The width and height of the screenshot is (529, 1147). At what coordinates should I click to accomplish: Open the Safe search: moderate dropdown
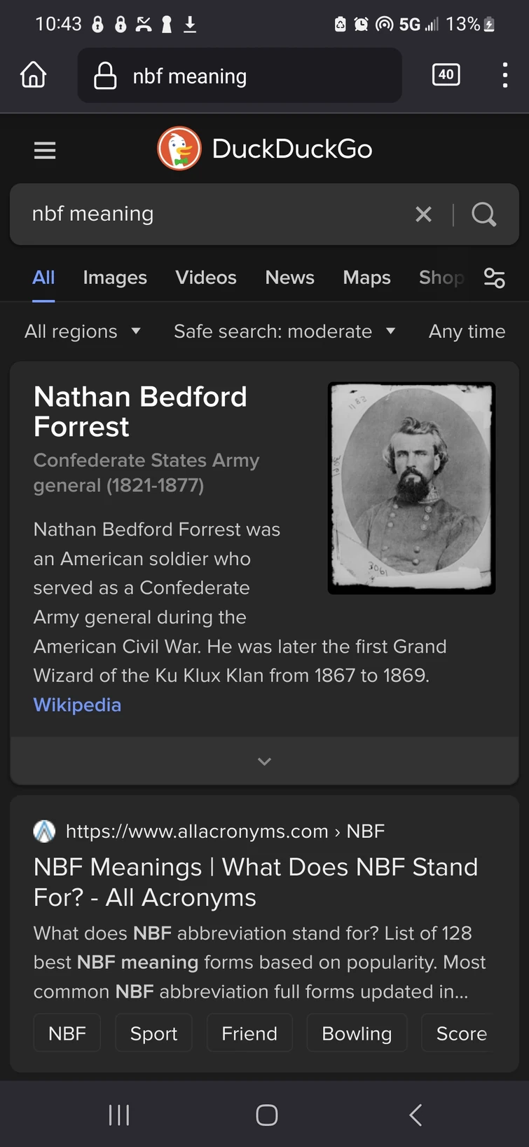[284, 331]
